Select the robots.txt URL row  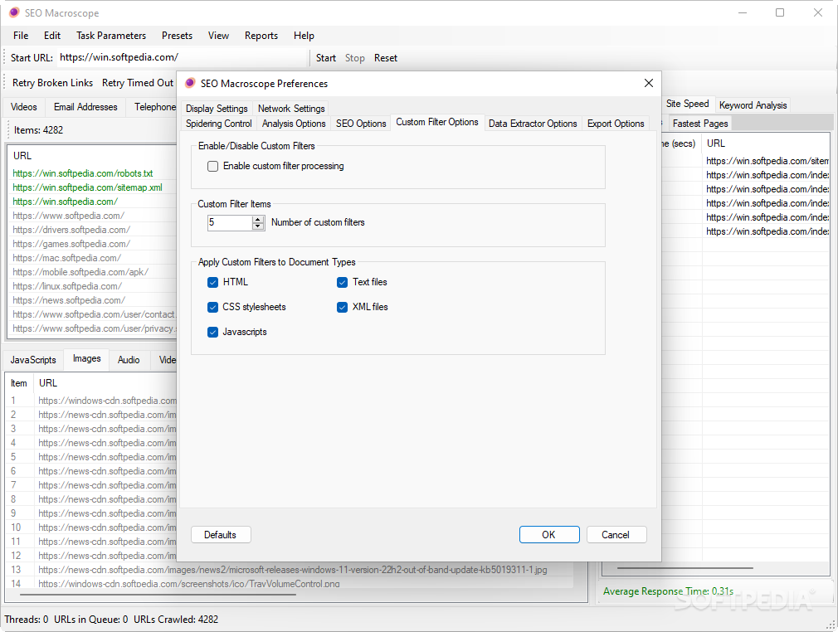coord(94,173)
